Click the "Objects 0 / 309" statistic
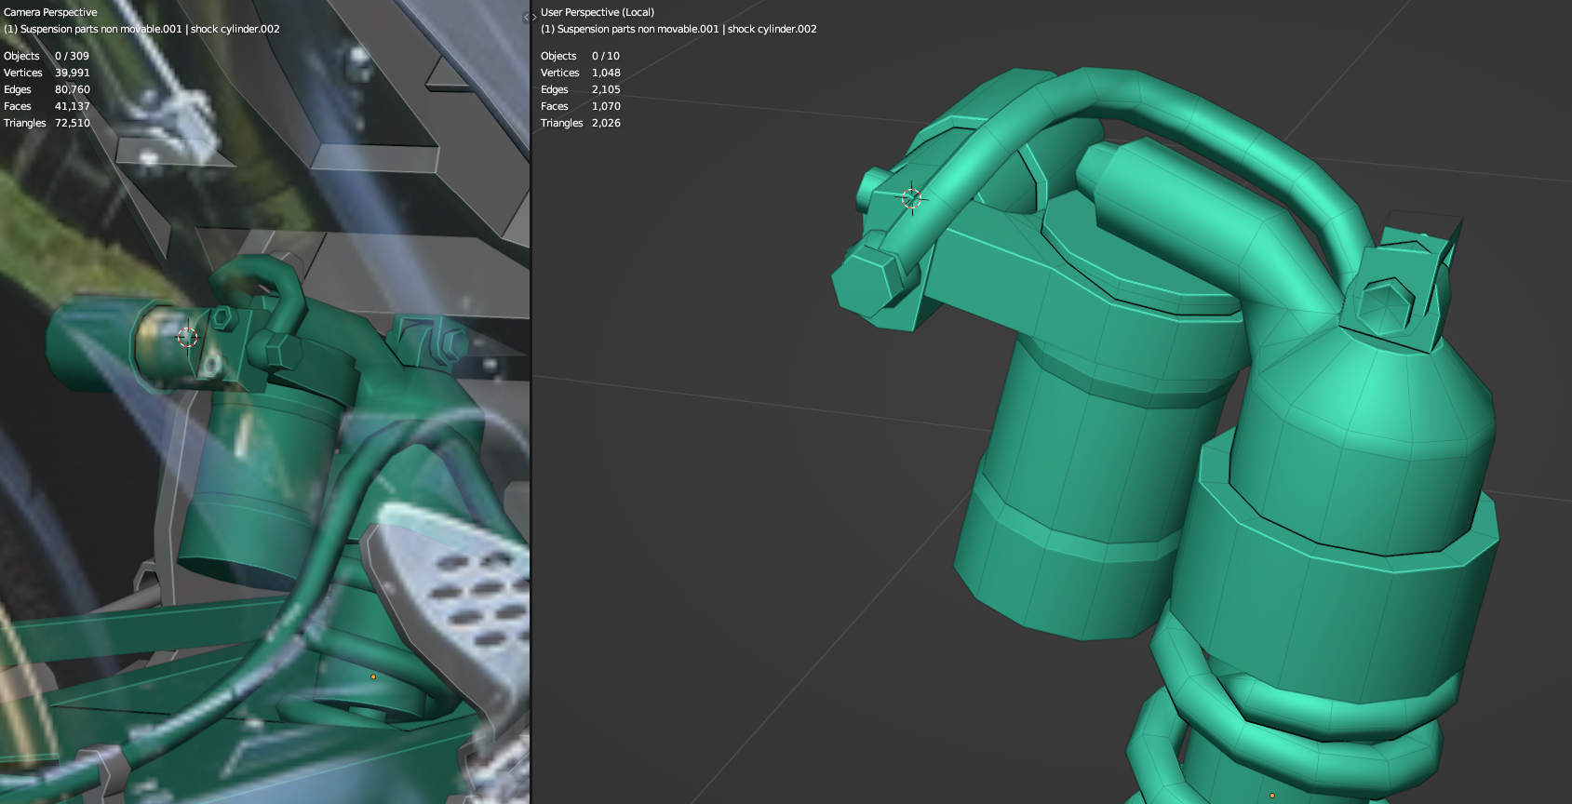 [47, 56]
